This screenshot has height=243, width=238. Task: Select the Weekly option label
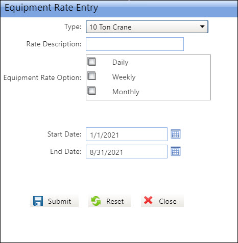(124, 77)
